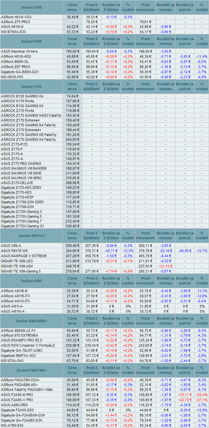
Task: Click the ASRock AM1H-ITX row name
Action: 15,301
